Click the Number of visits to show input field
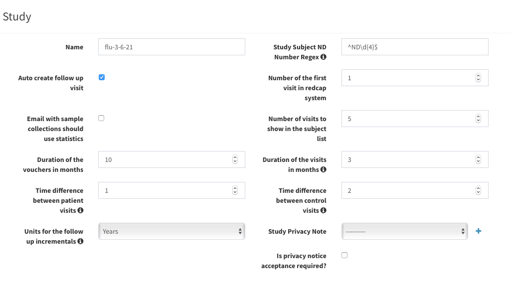 (x=407, y=119)
